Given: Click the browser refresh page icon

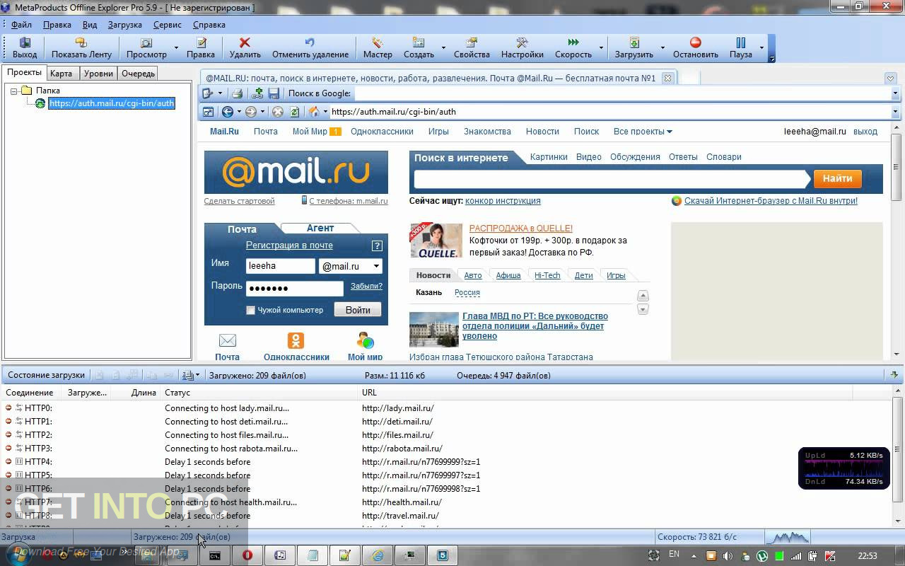Looking at the screenshot, I should (294, 112).
